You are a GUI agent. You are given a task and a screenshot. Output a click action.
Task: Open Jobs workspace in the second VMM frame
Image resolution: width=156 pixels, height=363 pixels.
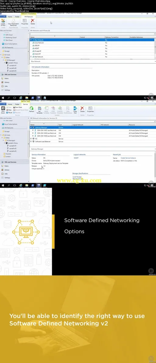click(6, 174)
